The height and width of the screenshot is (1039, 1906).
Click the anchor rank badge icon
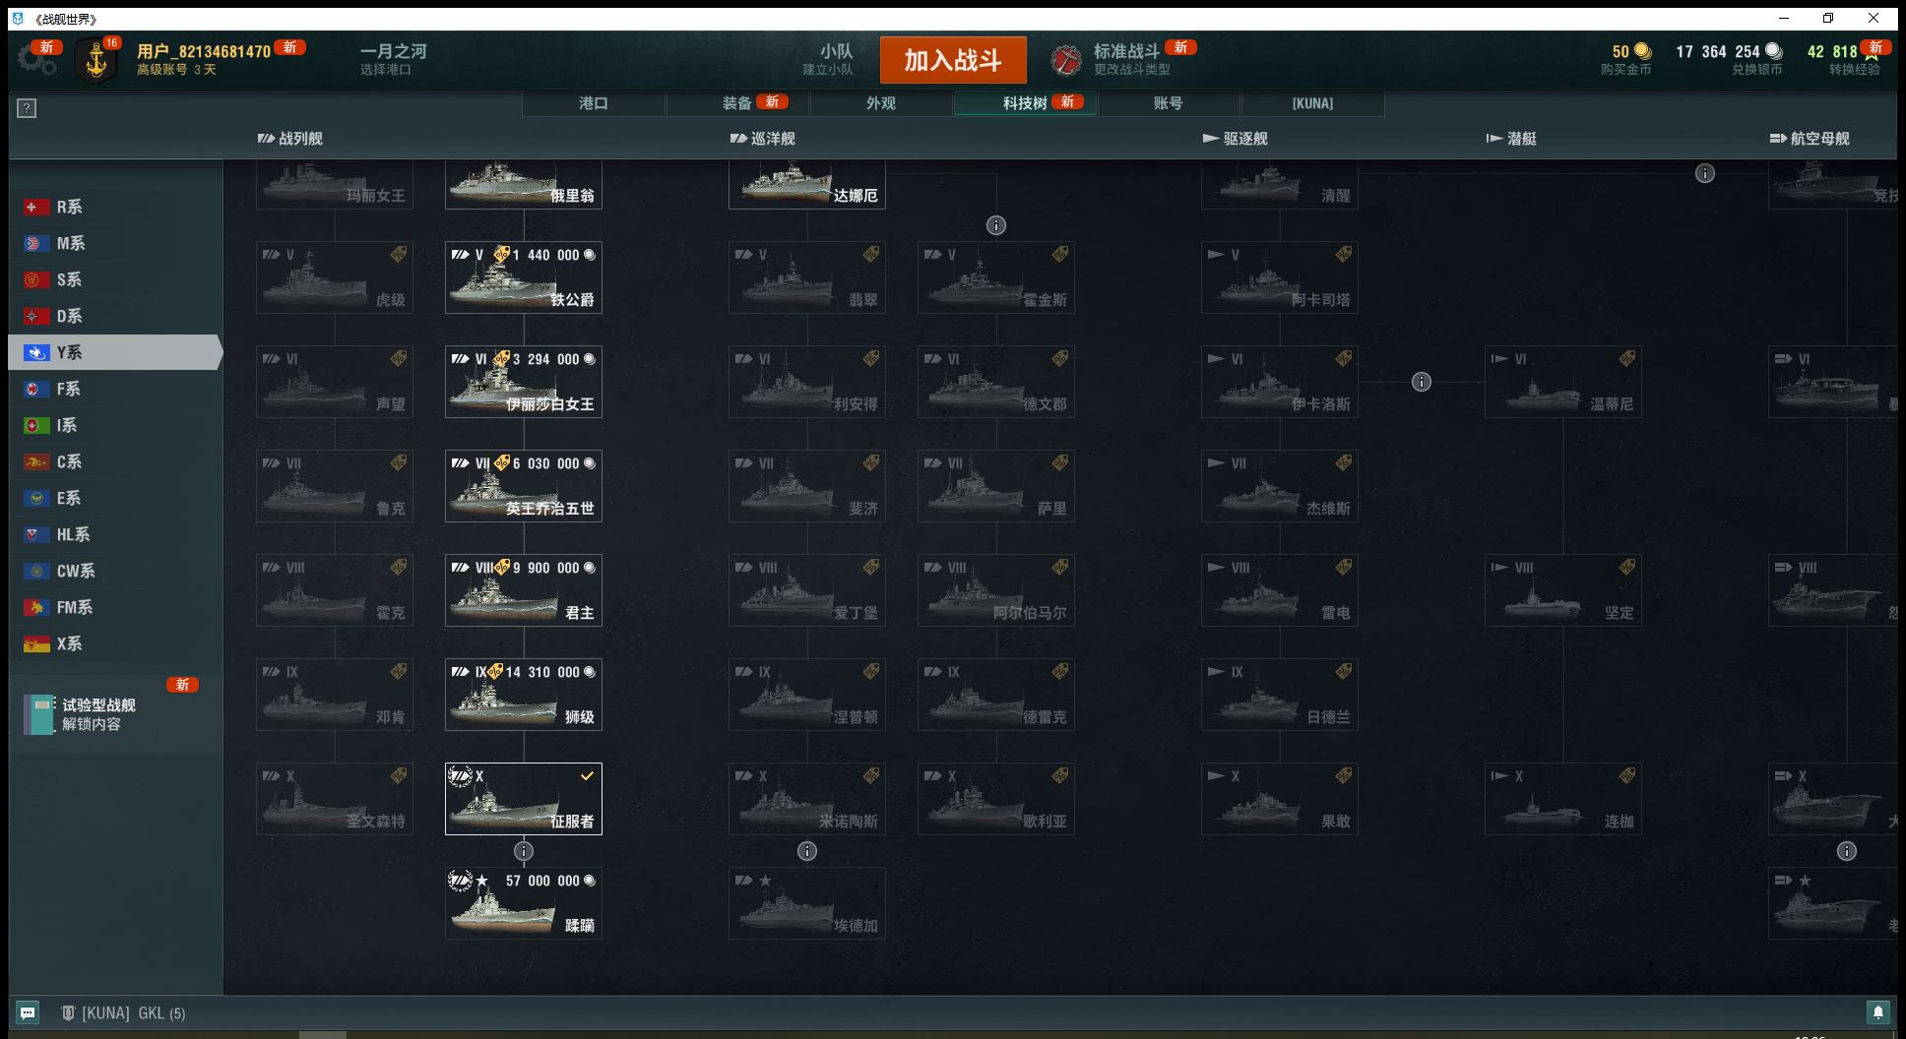click(x=96, y=61)
